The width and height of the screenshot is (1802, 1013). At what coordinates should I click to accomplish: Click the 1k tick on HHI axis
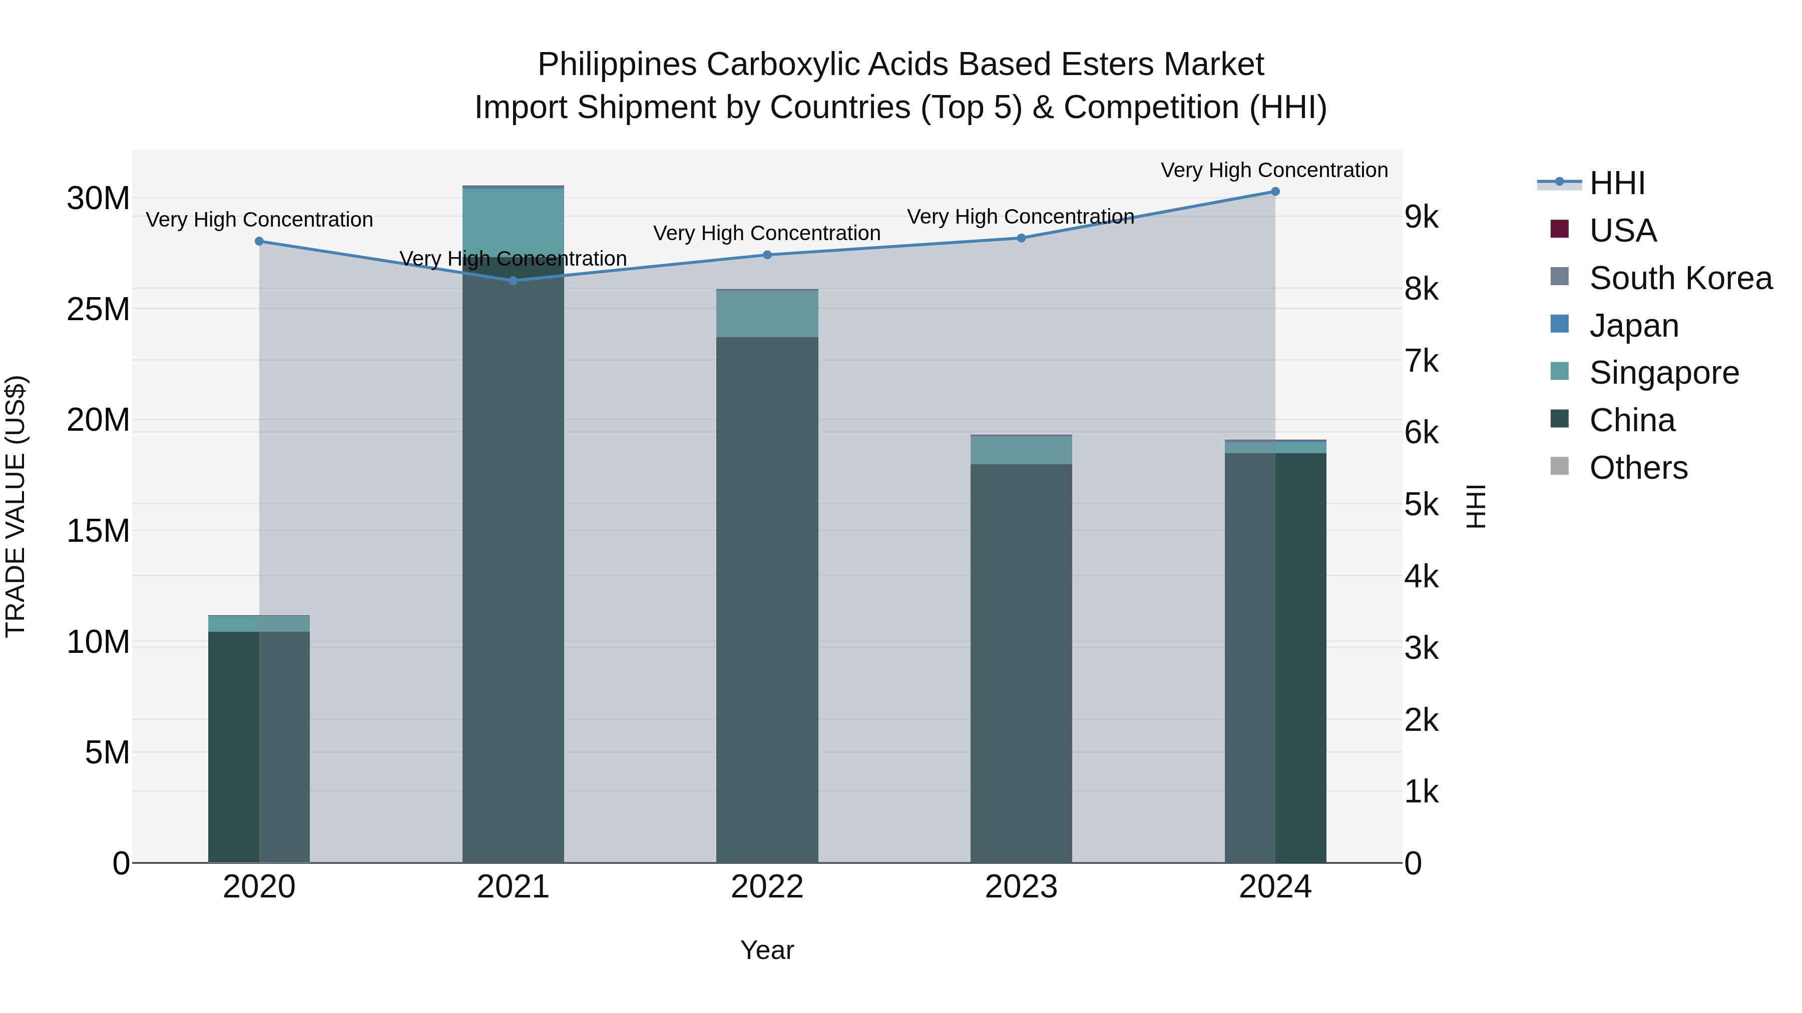pos(1422,792)
